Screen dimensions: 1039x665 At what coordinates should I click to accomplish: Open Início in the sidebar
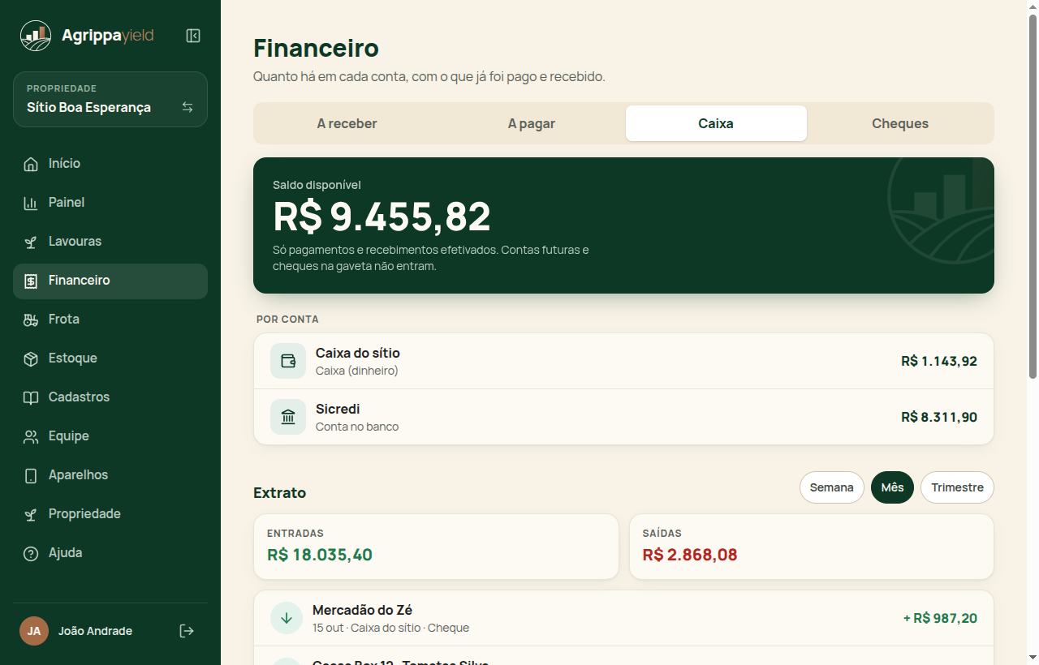click(x=110, y=164)
